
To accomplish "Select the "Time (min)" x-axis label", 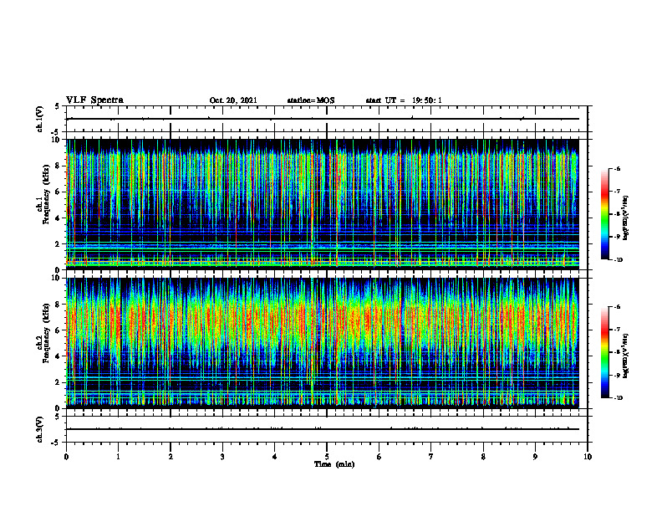I will 334,464.
